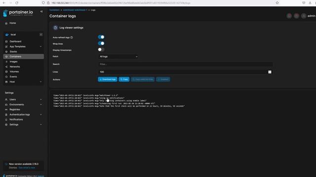Open browser downloads with the arrow icon
The width and height of the screenshot is (316, 177).
pyautogui.click(x=310, y=3)
